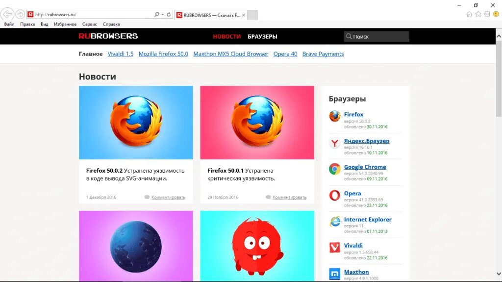Open Firefox 50.0.2 article image
Image resolution: width=502 pixels, height=282 pixels.
[x=136, y=123]
